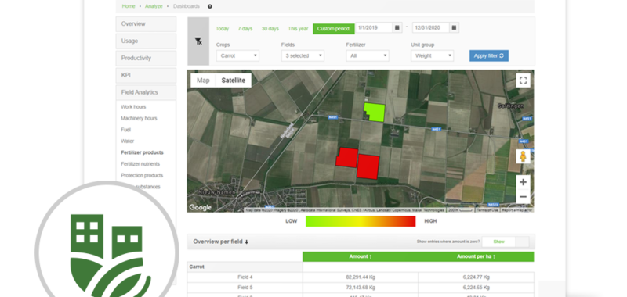Open the Crops dropdown showing Carrot
The height and width of the screenshot is (297, 627).
click(237, 55)
